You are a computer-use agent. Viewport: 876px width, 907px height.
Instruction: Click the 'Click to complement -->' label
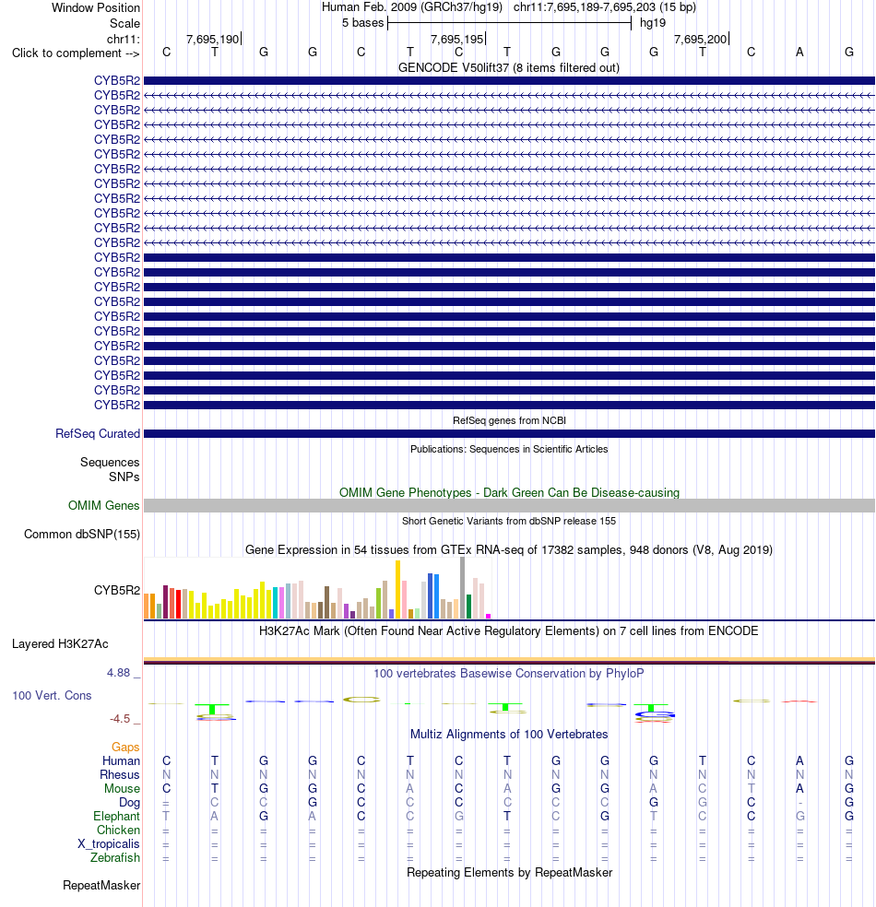(76, 53)
